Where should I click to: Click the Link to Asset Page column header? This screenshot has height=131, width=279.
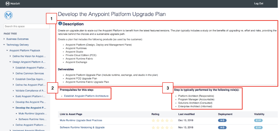point(71,114)
